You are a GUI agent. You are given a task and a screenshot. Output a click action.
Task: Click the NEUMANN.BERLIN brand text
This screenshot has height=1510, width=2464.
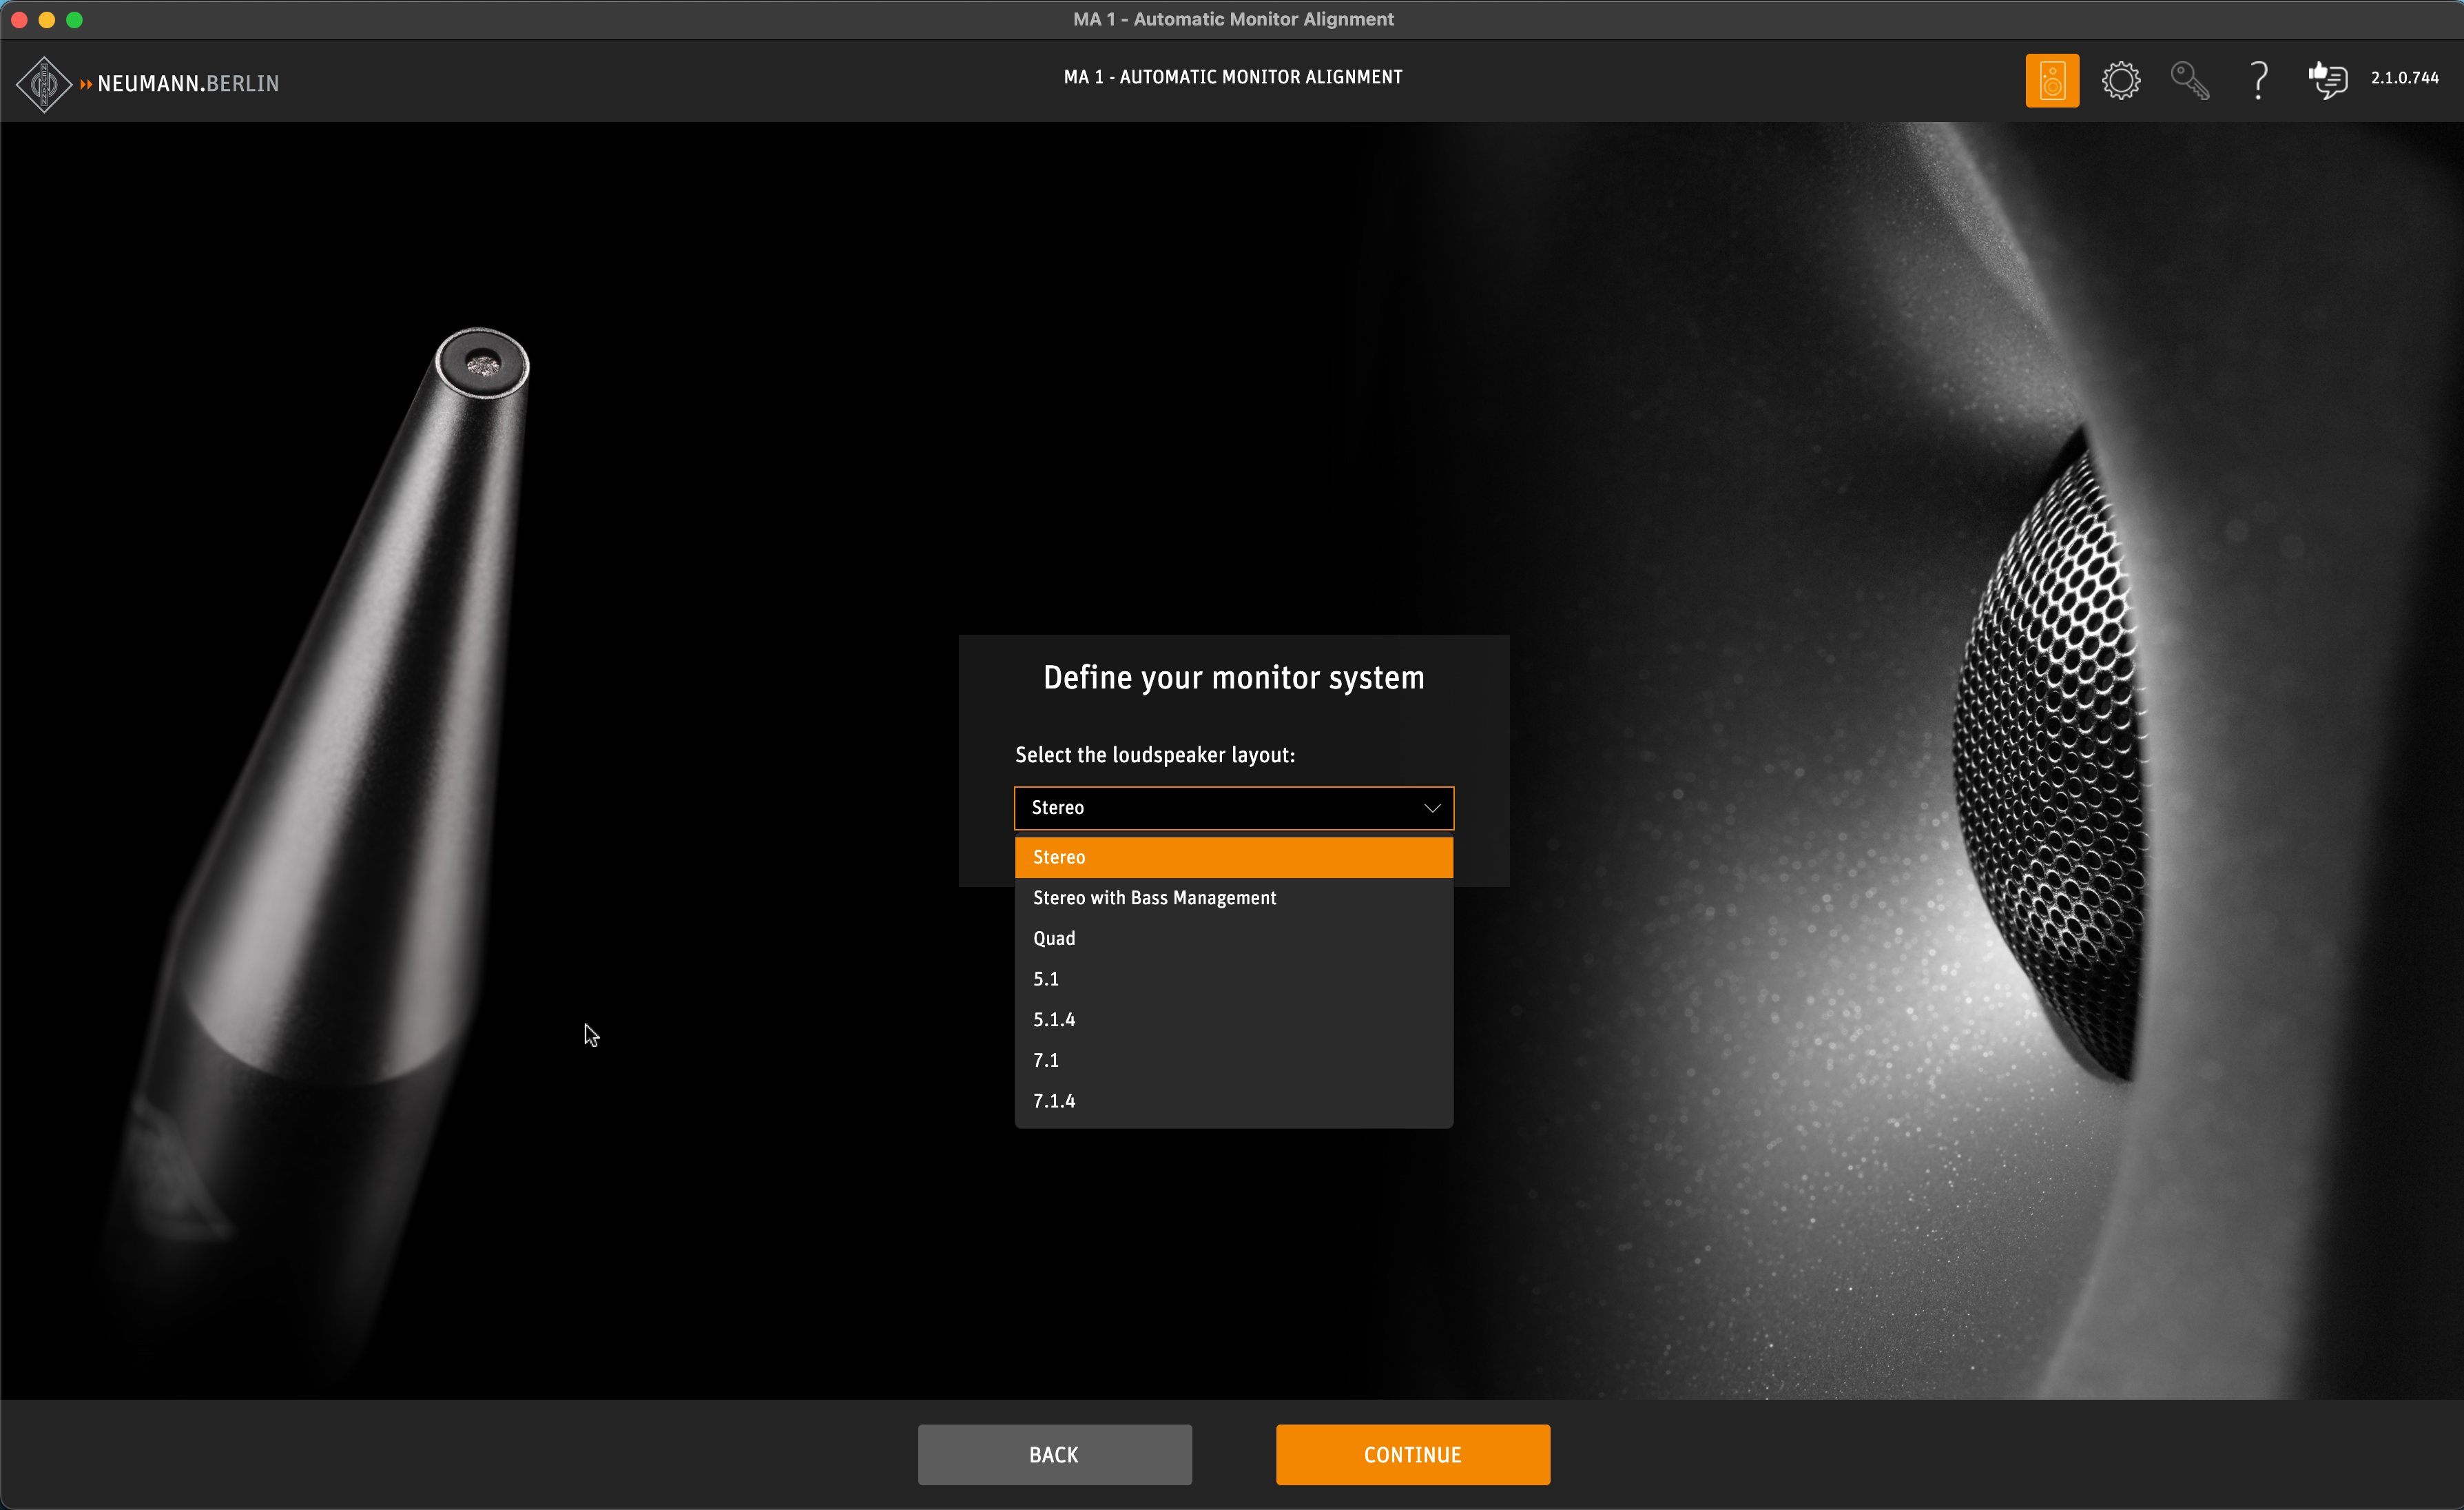tap(188, 84)
